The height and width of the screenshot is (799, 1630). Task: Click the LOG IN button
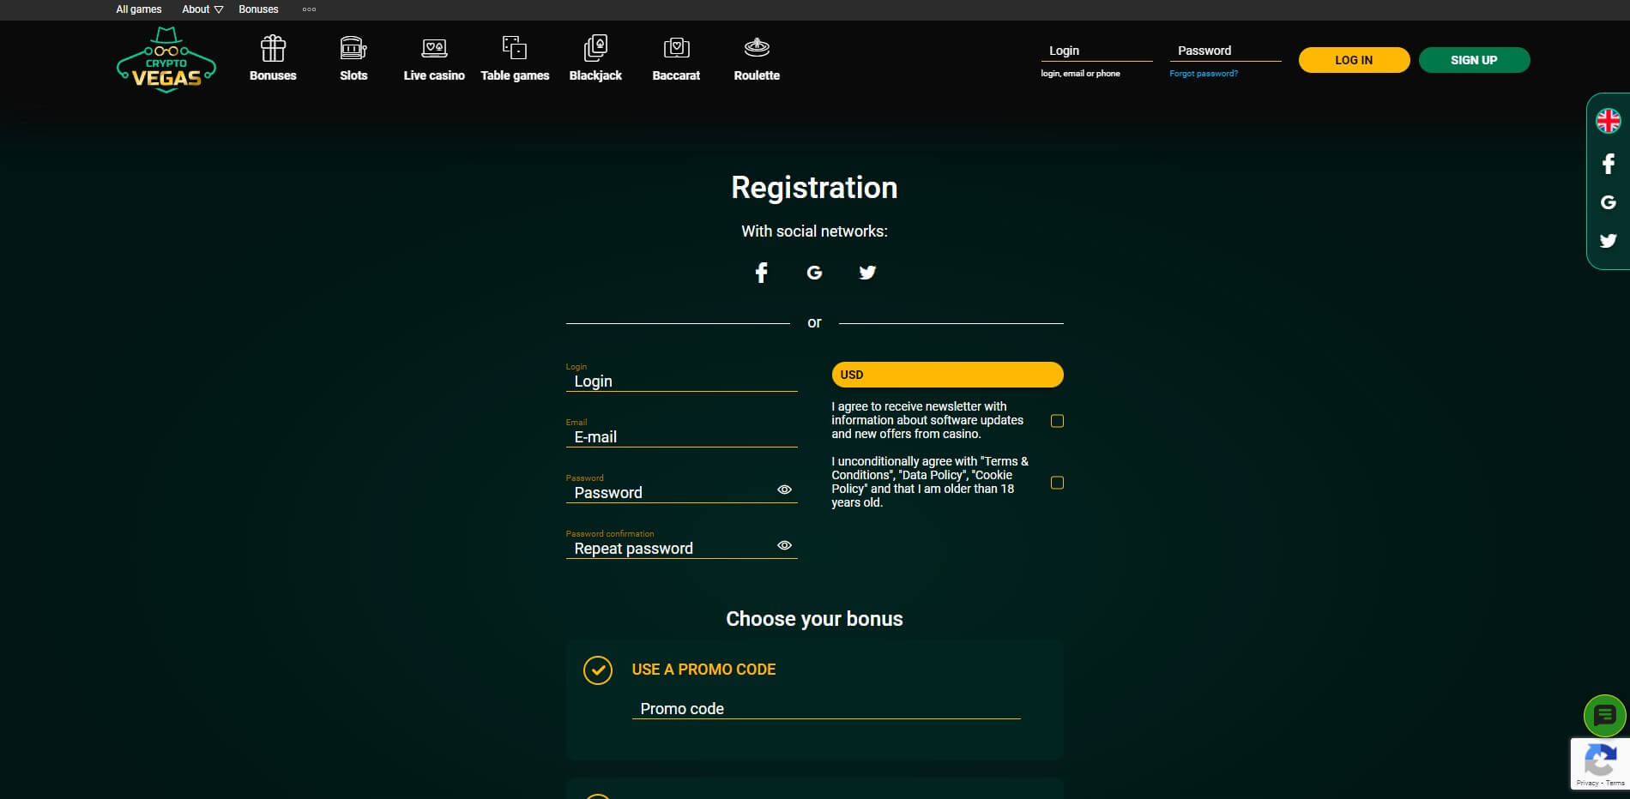click(x=1354, y=60)
